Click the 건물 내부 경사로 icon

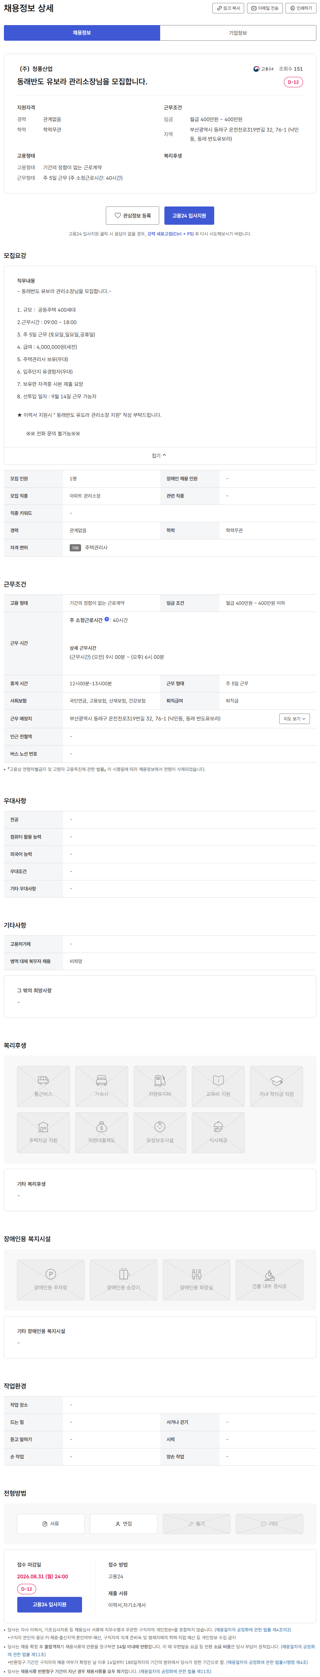click(x=269, y=1280)
